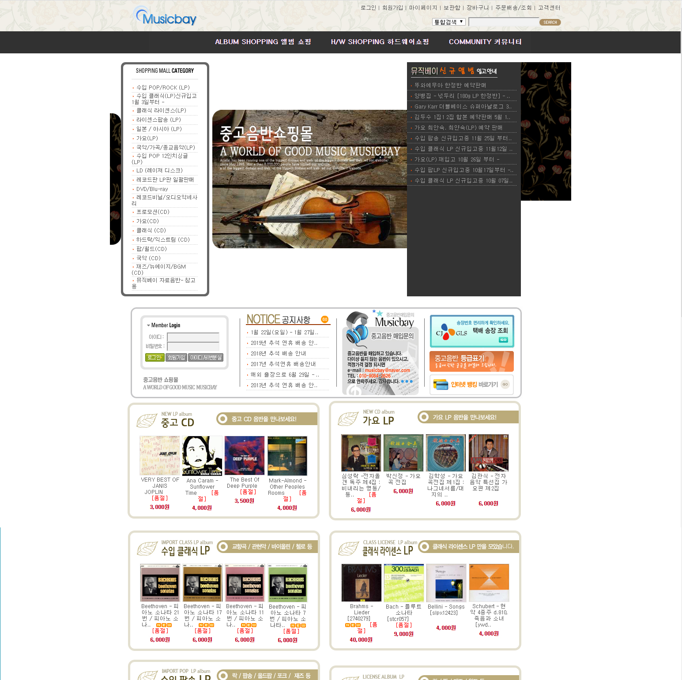Open new album notice Gary Karr 더블베이스
Screen dimensions: 682x680
(463, 106)
